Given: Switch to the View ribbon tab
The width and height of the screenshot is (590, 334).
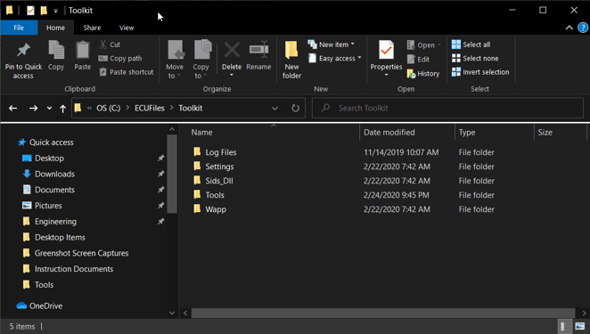Looking at the screenshot, I should [127, 28].
